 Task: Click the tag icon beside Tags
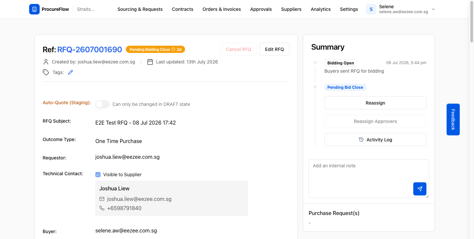tap(46, 72)
